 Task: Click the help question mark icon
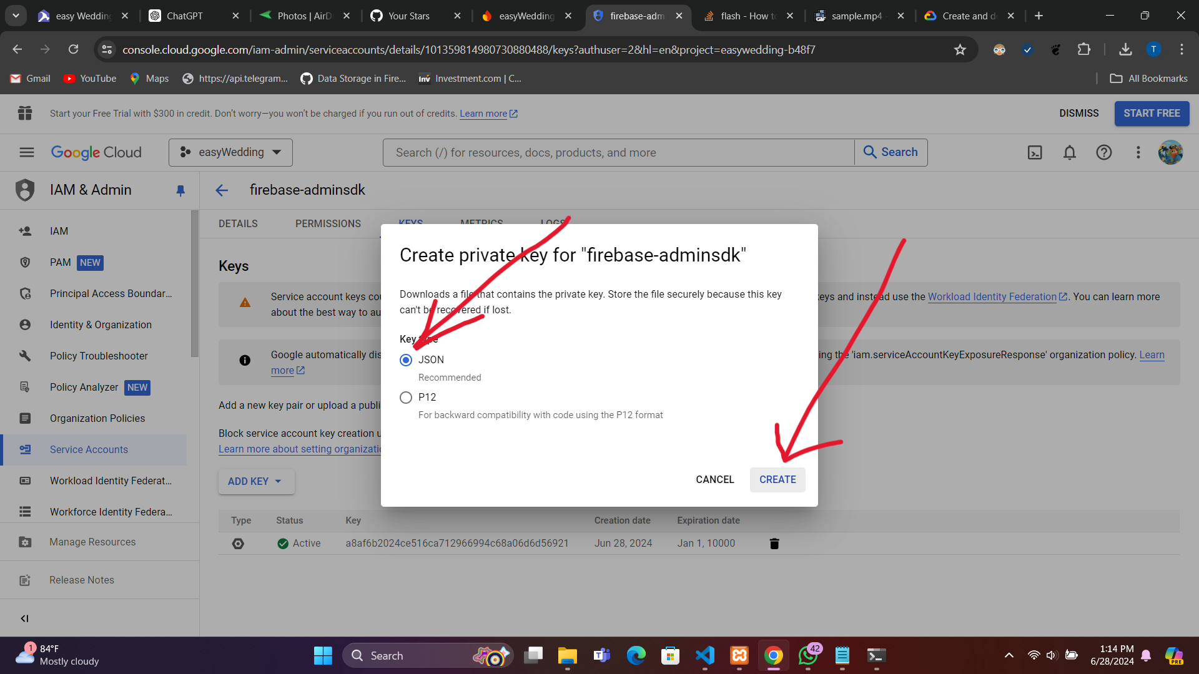1103,152
